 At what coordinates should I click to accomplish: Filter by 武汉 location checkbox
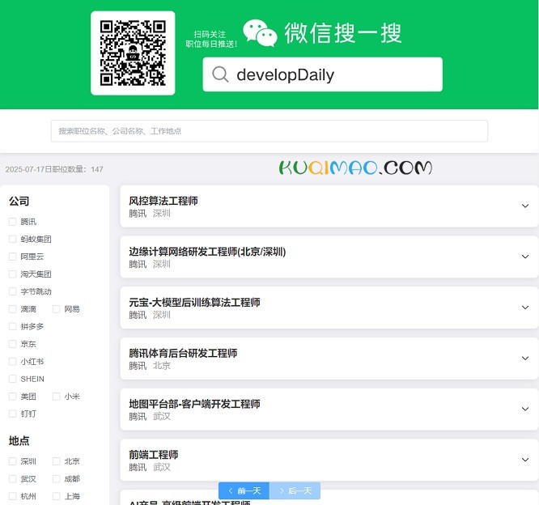(x=12, y=479)
